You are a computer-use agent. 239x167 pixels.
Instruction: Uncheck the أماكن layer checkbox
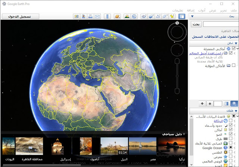click(x=230, y=129)
